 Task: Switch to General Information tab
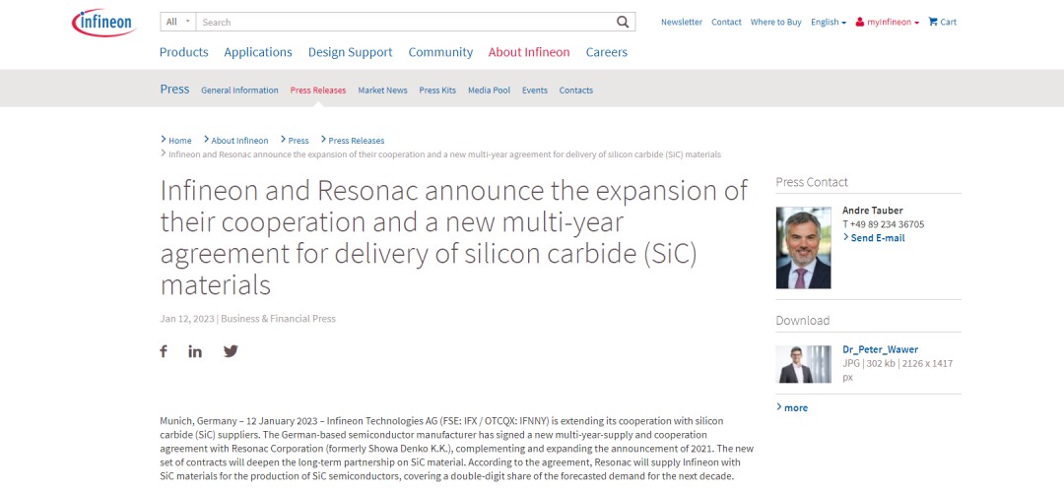point(239,91)
